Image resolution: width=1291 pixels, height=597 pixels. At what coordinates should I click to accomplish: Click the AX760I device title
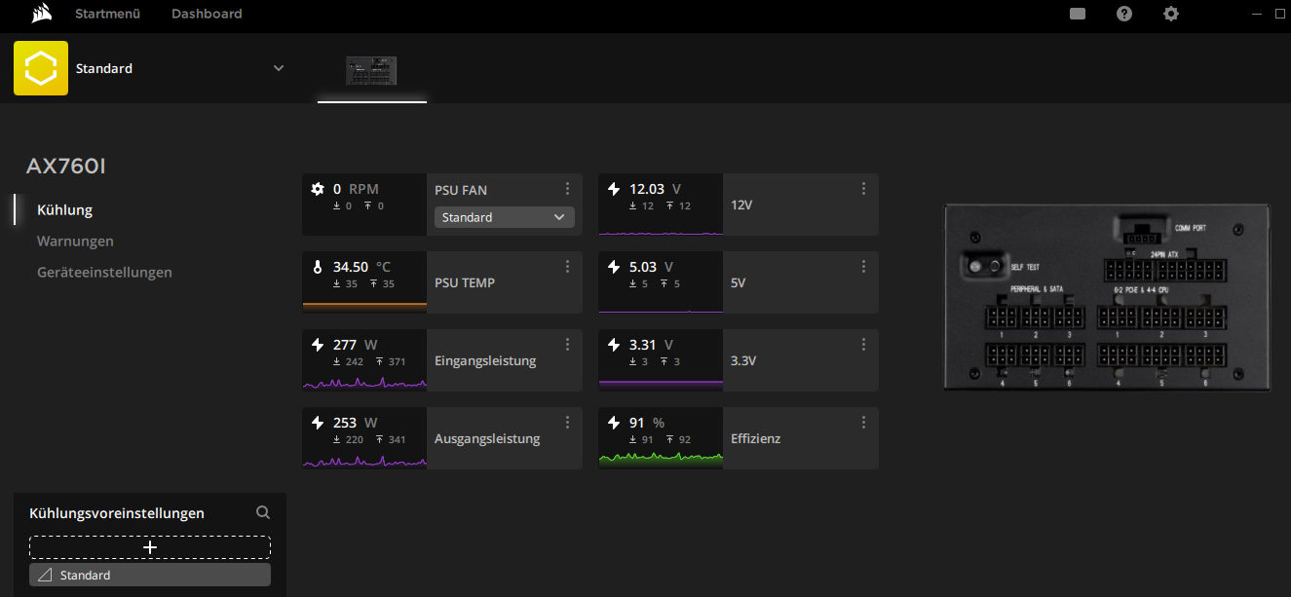tap(65, 167)
